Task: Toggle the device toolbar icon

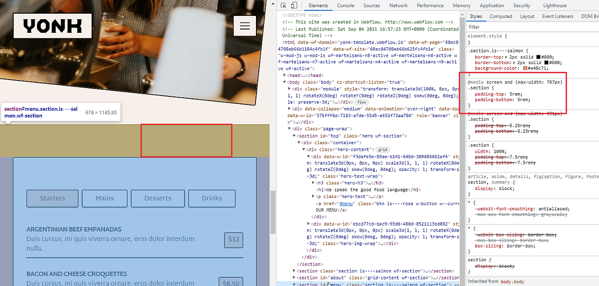Action: pyautogui.click(x=294, y=6)
